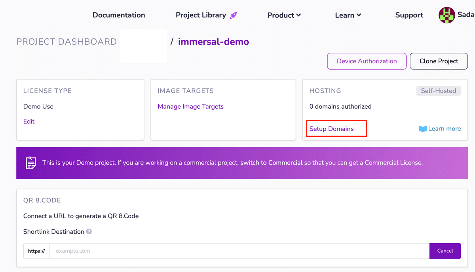Expand the Product dropdown menu

(284, 15)
